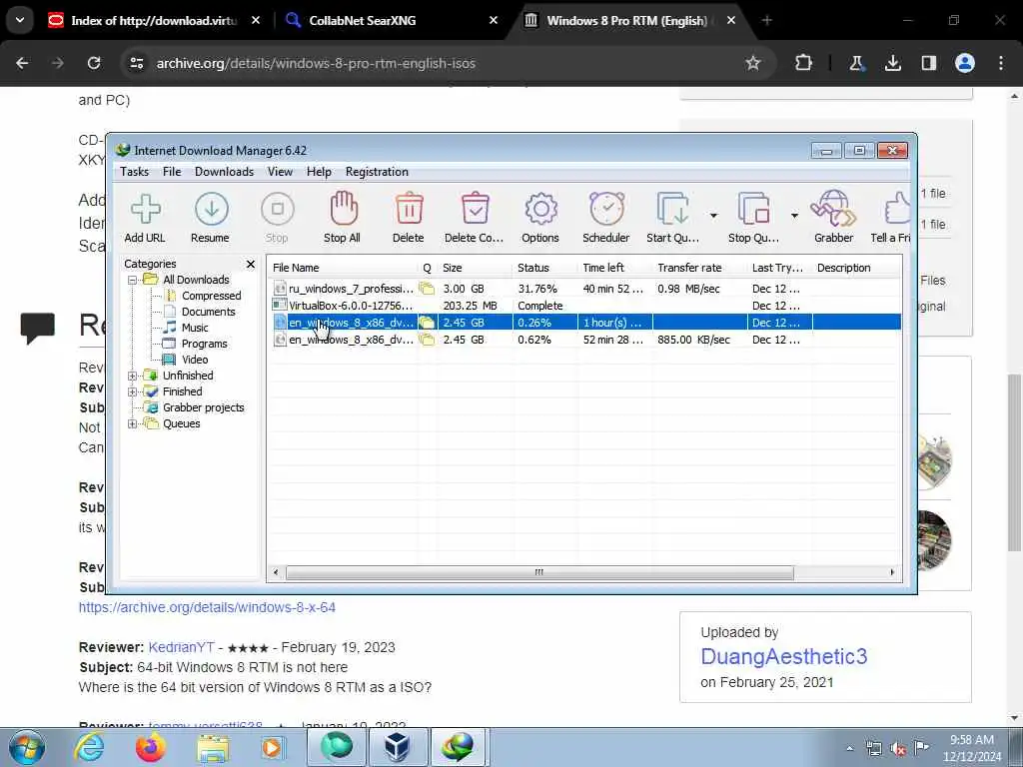Open the View menu
The width and height of the screenshot is (1023, 767).
pos(280,172)
